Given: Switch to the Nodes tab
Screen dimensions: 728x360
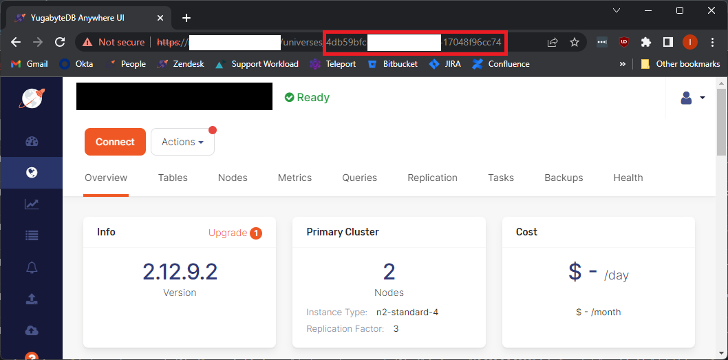Looking at the screenshot, I should click(x=233, y=178).
